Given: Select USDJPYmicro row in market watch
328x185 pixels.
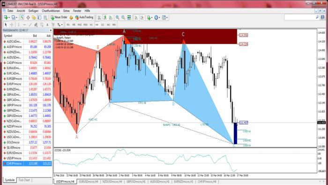Looking at the screenshot, I should (27, 158).
